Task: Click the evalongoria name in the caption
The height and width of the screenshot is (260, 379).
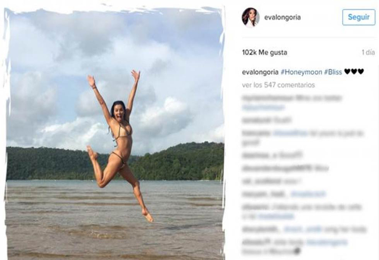Action: (260, 72)
